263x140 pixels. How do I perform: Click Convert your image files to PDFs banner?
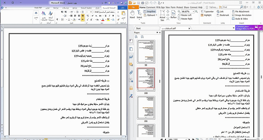249,28
